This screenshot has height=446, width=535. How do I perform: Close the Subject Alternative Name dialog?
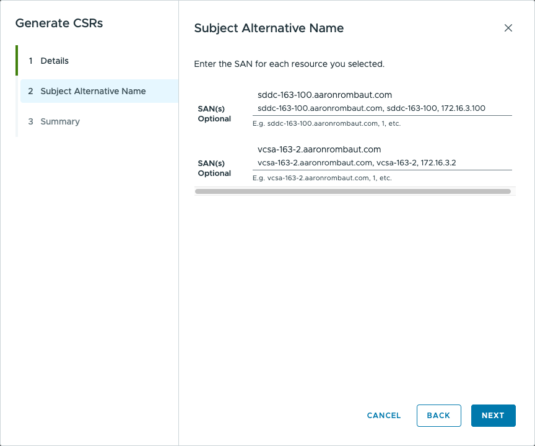click(x=508, y=28)
